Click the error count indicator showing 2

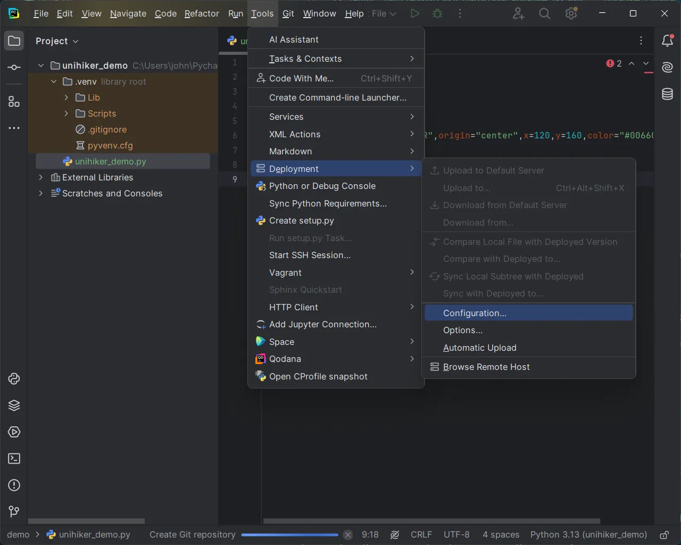[614, 63]
